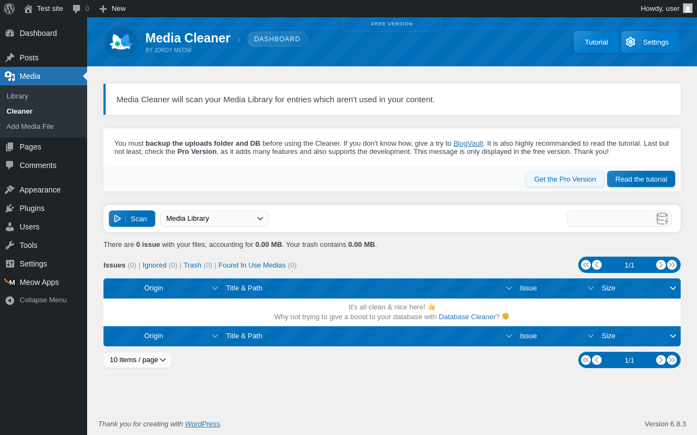Open the 10 items / page dropdown
Screen dimensions: 697x435
[x=137, y=360]
